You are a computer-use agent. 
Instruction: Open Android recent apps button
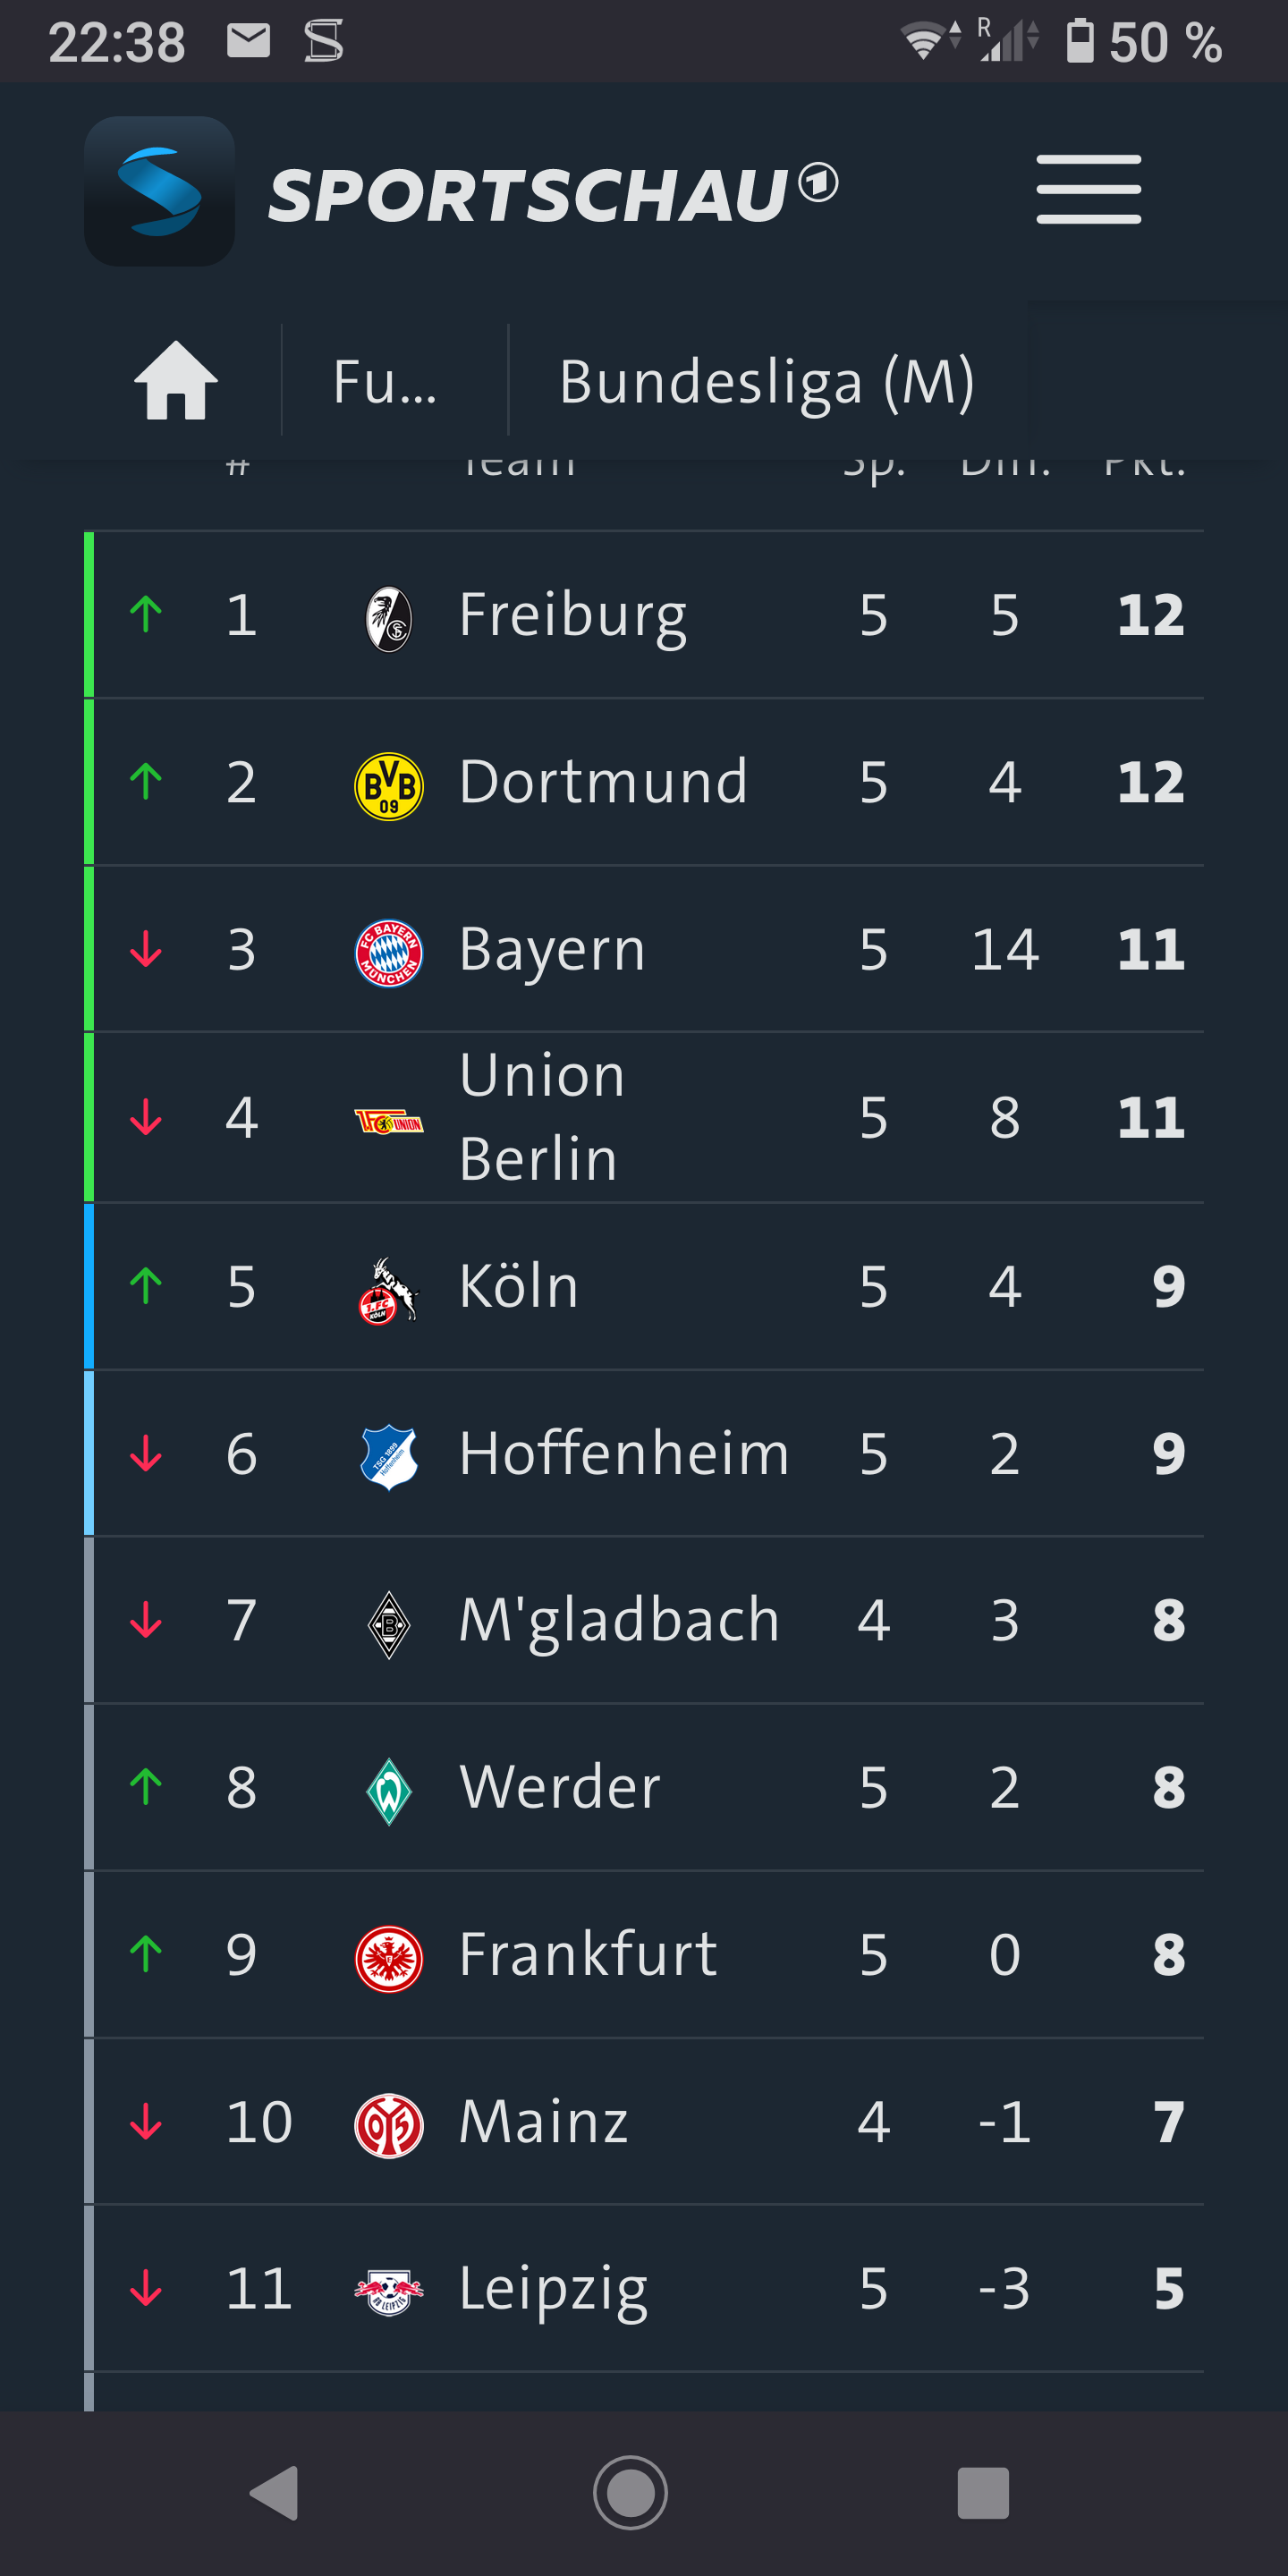(983, 2492)
